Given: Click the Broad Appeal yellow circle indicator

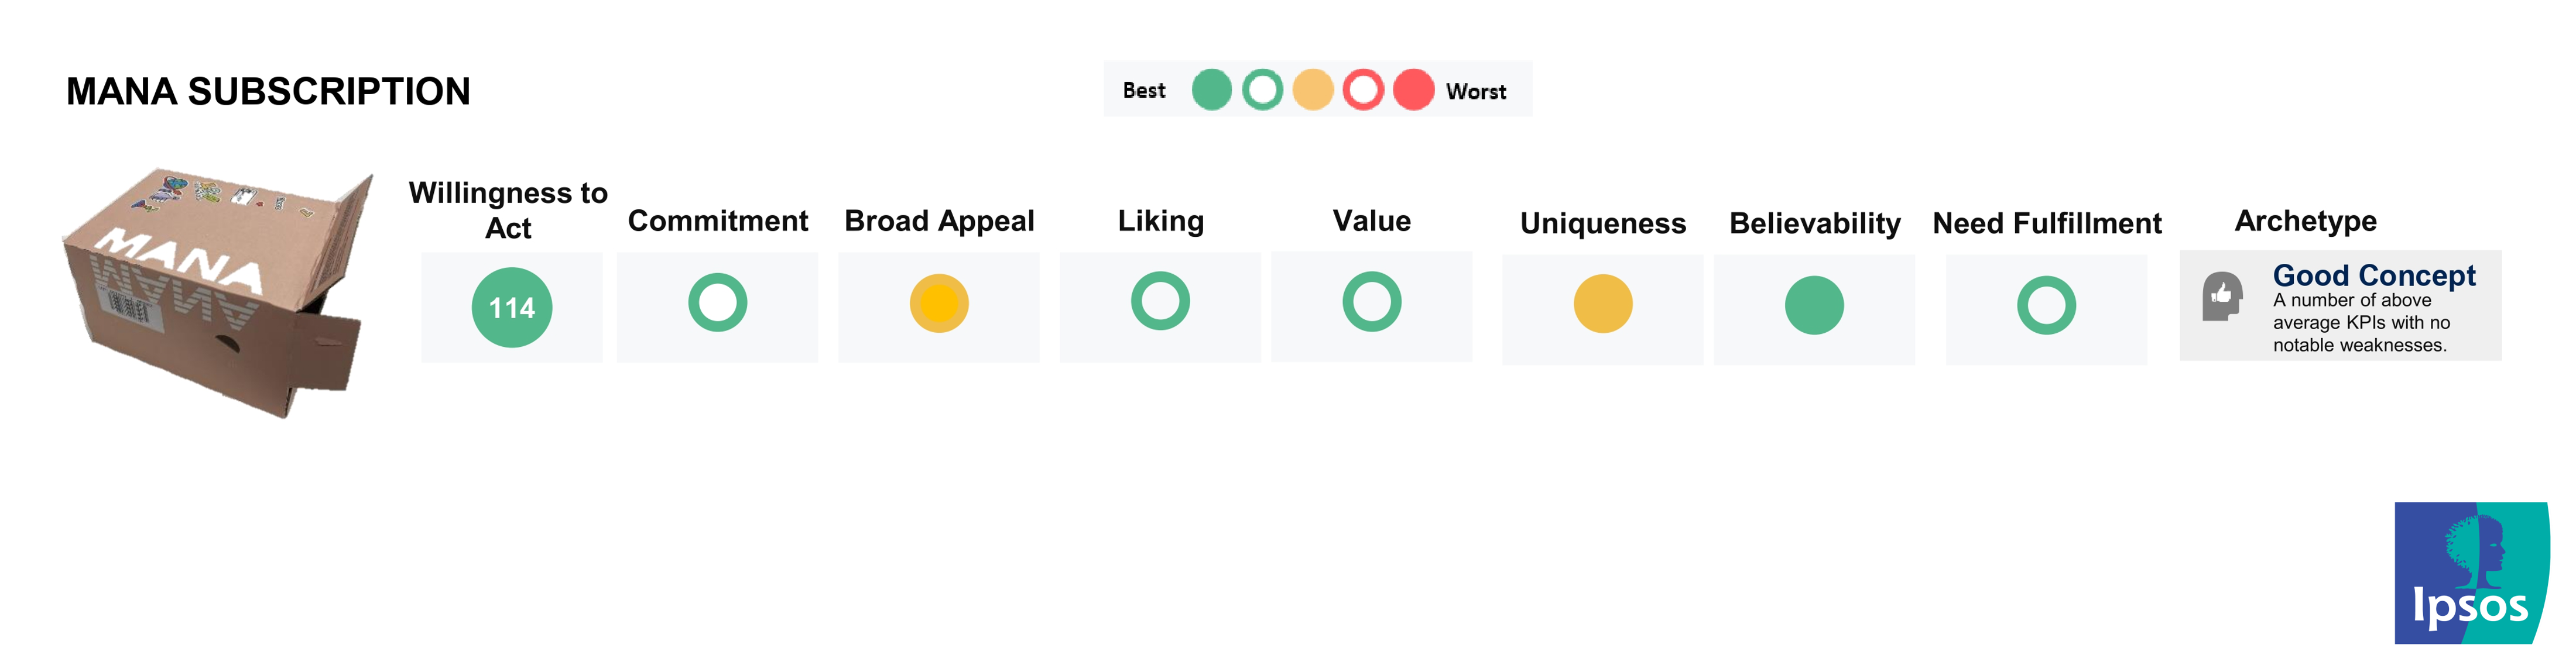Looking at the screenshot, I should [x=938, y=304].
